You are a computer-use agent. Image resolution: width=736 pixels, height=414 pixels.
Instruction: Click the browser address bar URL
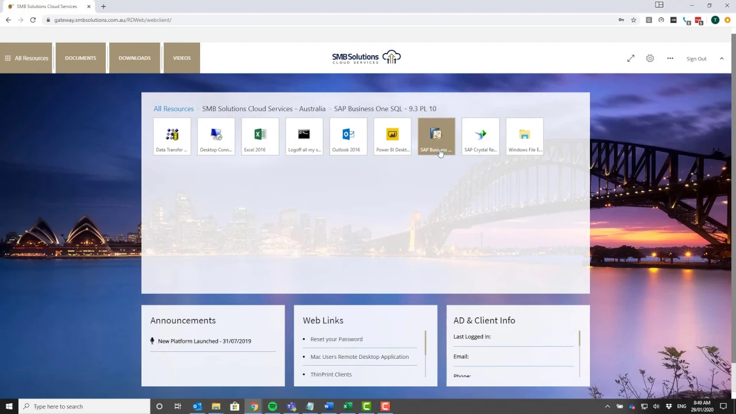click(x=113, y=20)
